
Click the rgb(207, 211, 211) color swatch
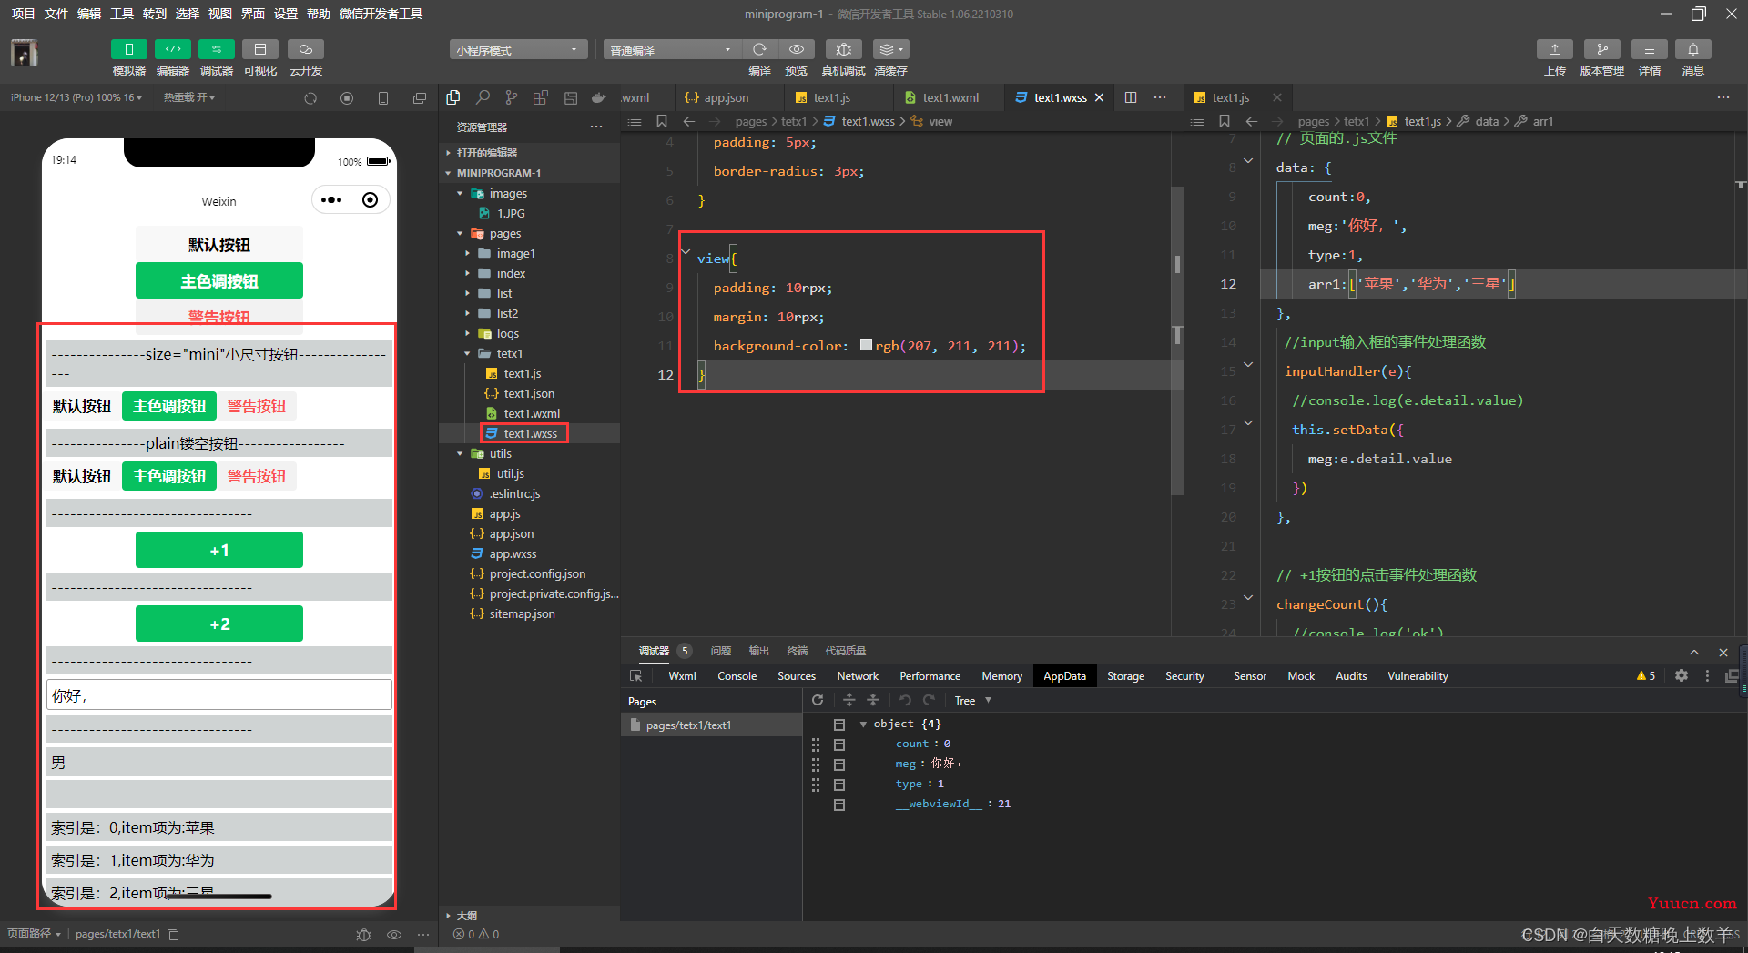click(867, 345)
